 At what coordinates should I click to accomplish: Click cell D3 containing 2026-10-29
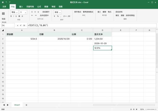pos(102,43)
